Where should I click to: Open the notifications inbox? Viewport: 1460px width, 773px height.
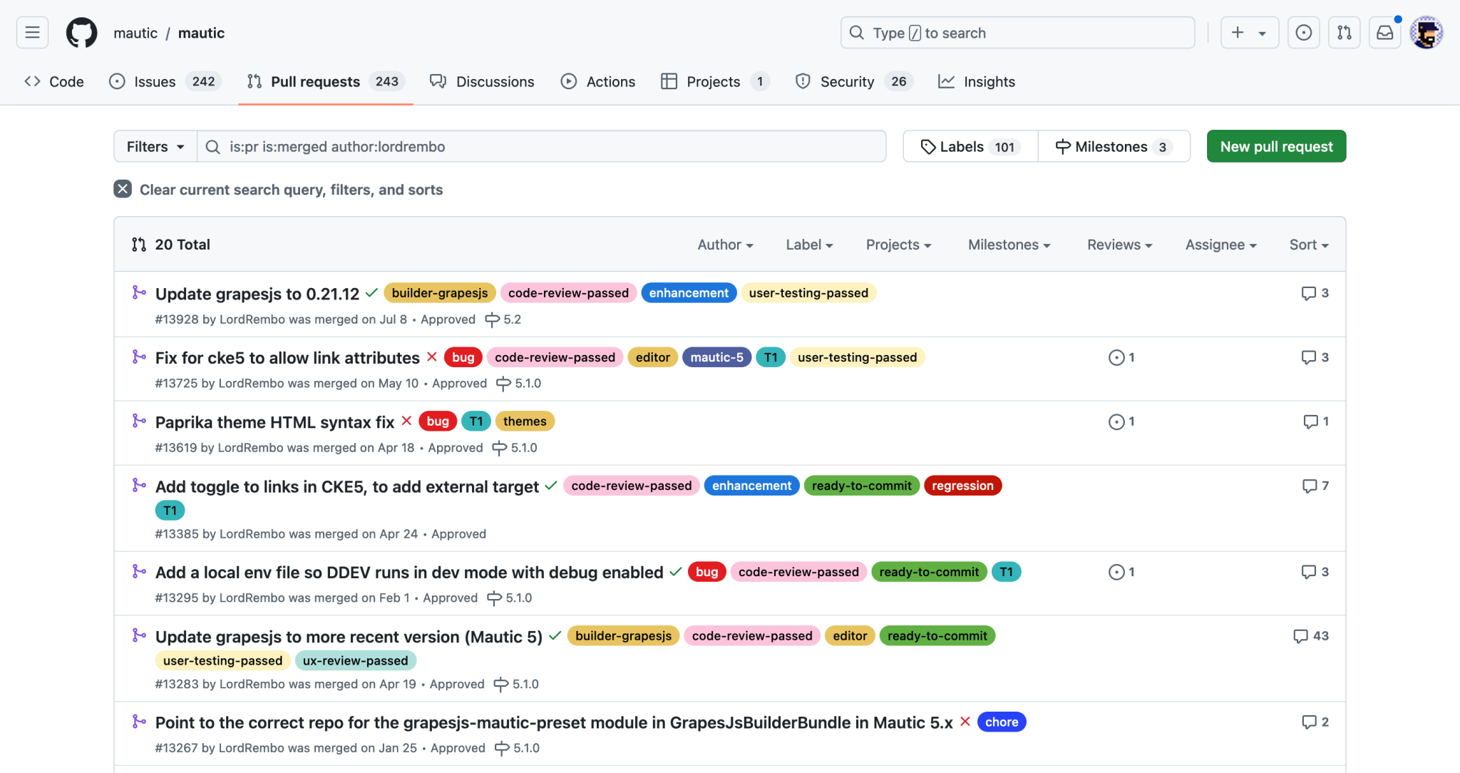coord(1384,33)
